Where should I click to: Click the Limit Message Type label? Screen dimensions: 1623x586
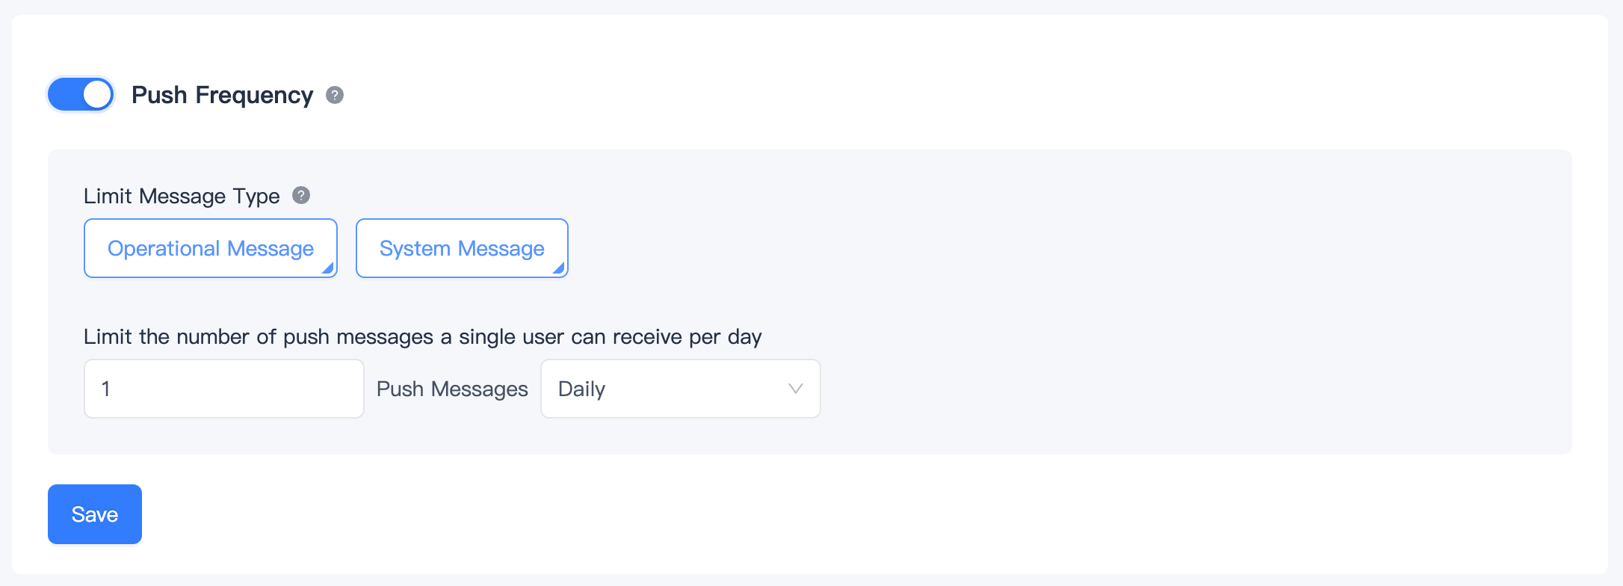(182, 196)
